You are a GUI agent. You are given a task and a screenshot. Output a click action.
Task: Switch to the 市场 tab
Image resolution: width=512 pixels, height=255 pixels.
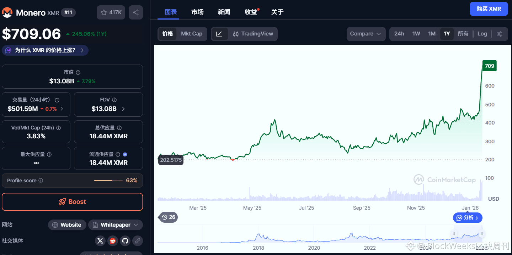pos(197,12)
